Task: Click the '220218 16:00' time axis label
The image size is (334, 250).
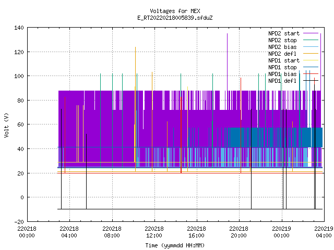Action: 196,232
